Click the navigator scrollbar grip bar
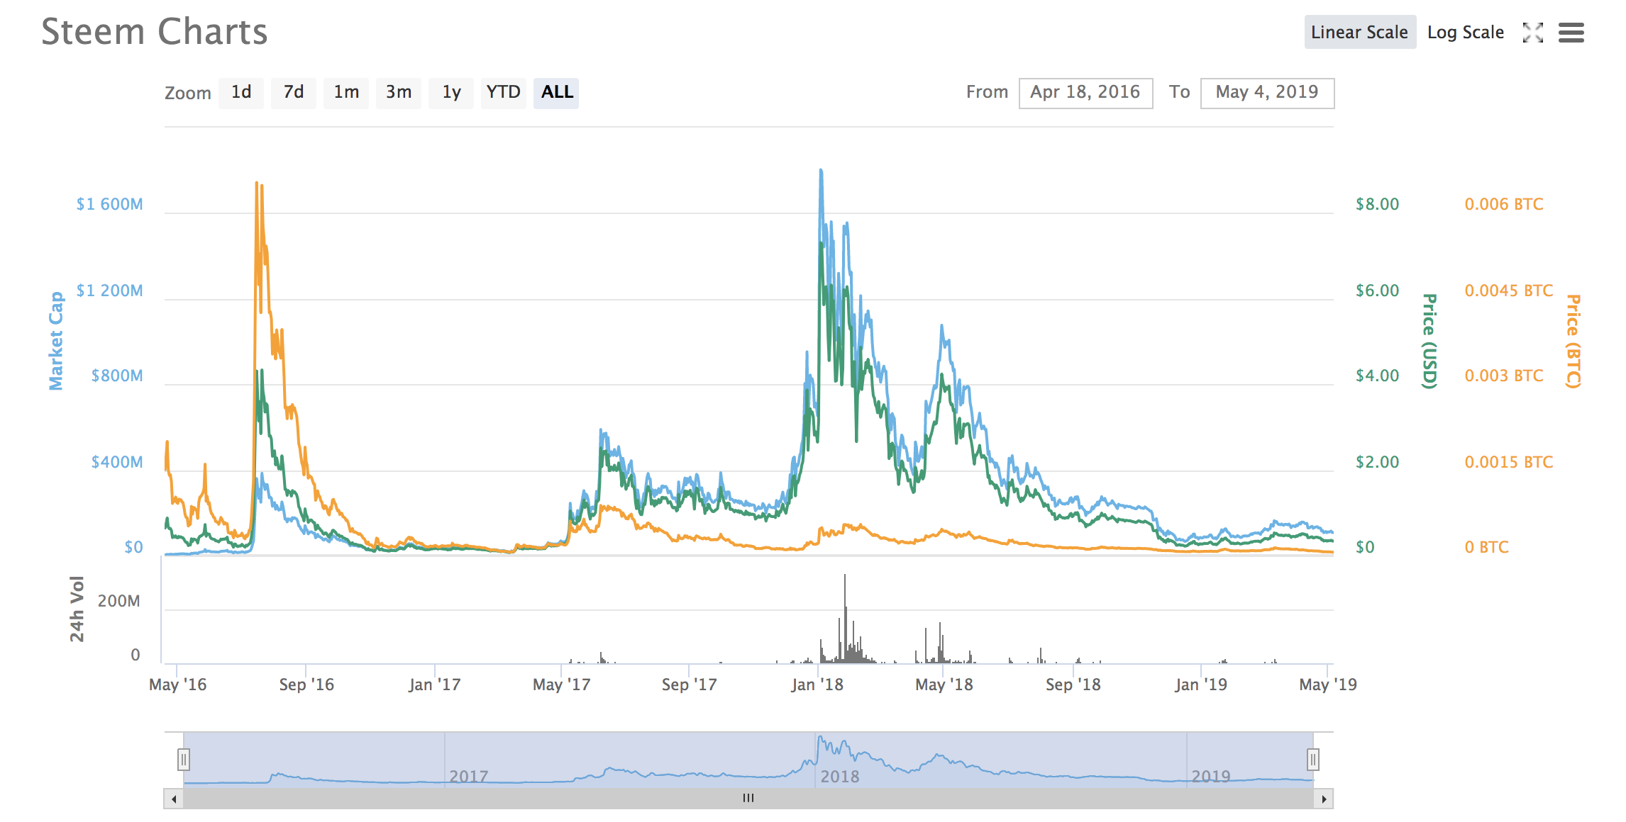The image size is (1626, 822). pos(748,799)
